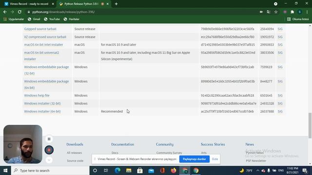This screenshot has height=175, width=312.
Task: Open Source code footer link
Action: pos(75,161)
